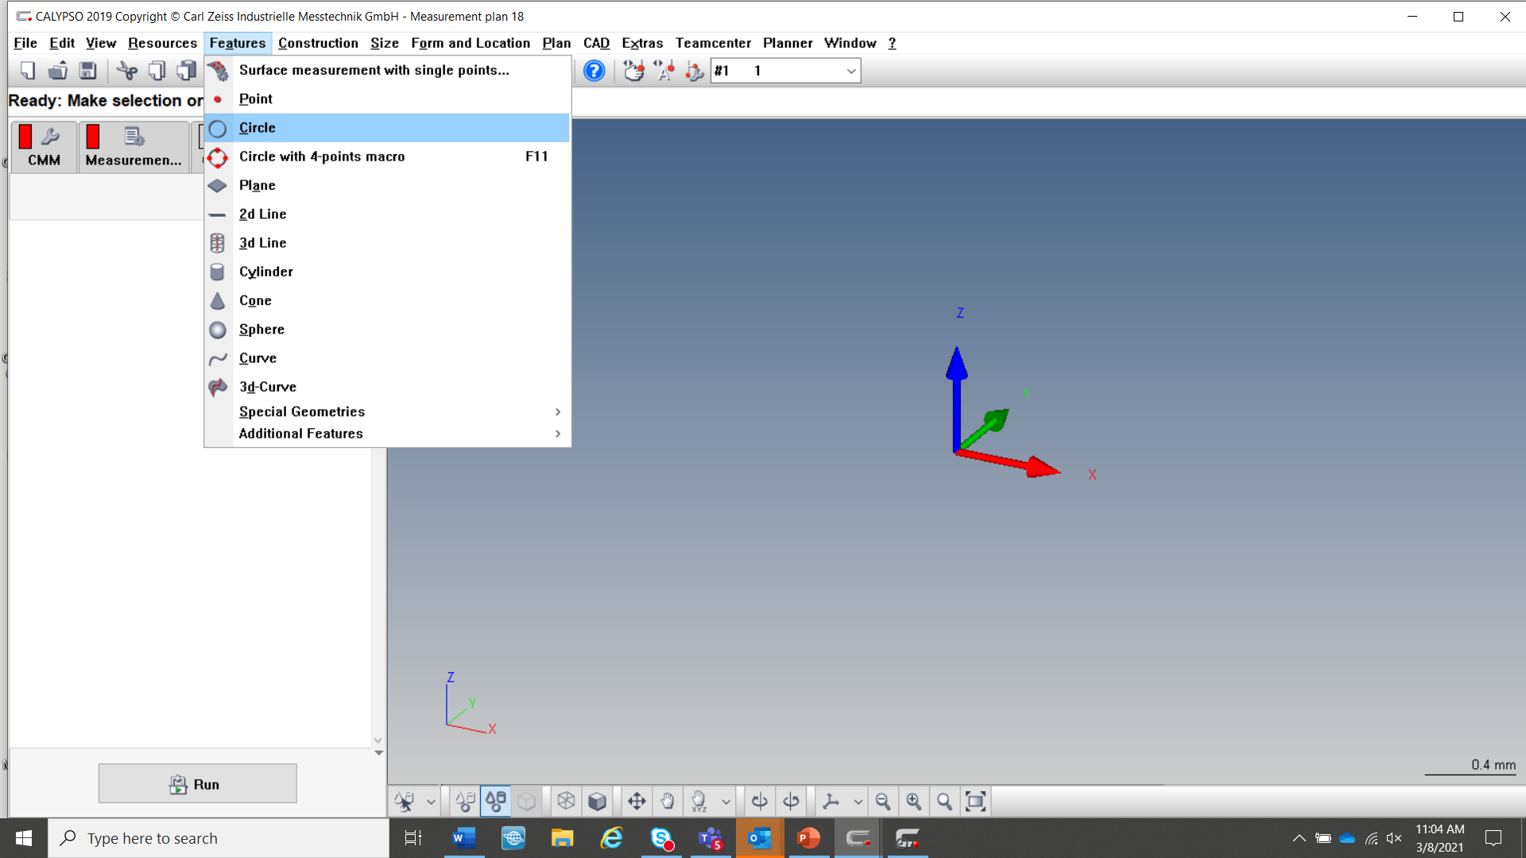Click the Zoom out icon
This screenshot has height=858, width=1526.
tap(883, 801)
